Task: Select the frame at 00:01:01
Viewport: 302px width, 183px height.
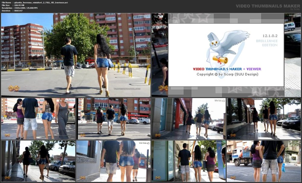Action: click(x=38, y=119)
